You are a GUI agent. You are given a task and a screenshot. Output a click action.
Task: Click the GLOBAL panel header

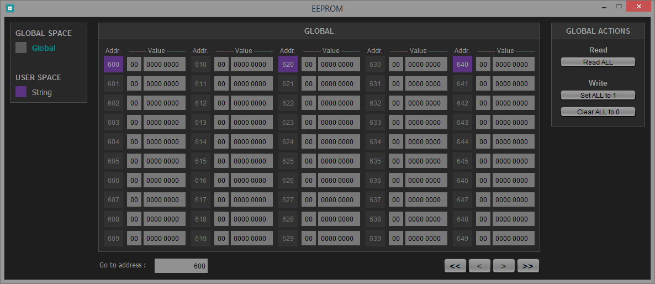click(319, 31)
